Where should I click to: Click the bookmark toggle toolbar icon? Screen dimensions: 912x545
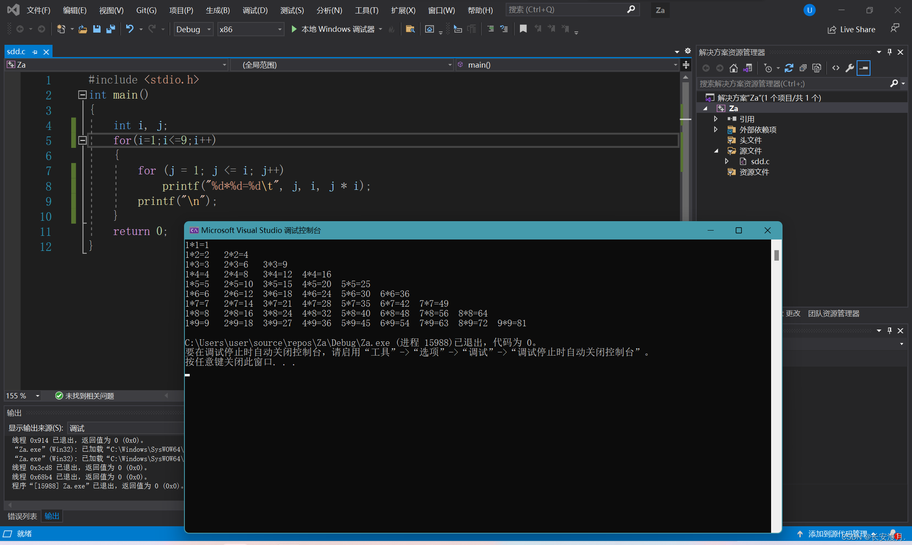click(523, 29)
